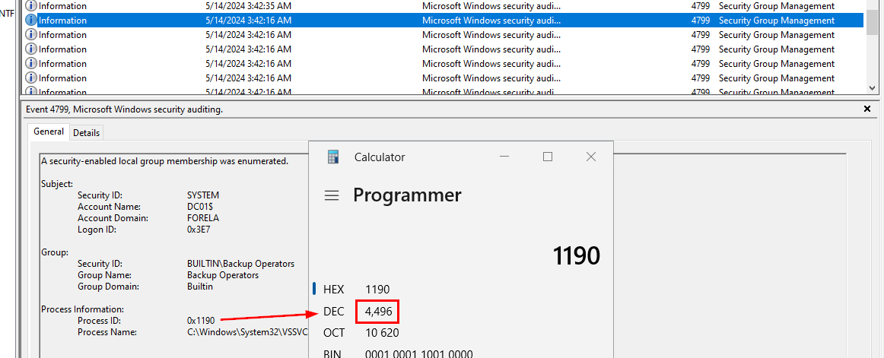This screenshot has width=884, height=358.
Task: Click the Subject Security ID value SYSTEM
Action: 203,195
